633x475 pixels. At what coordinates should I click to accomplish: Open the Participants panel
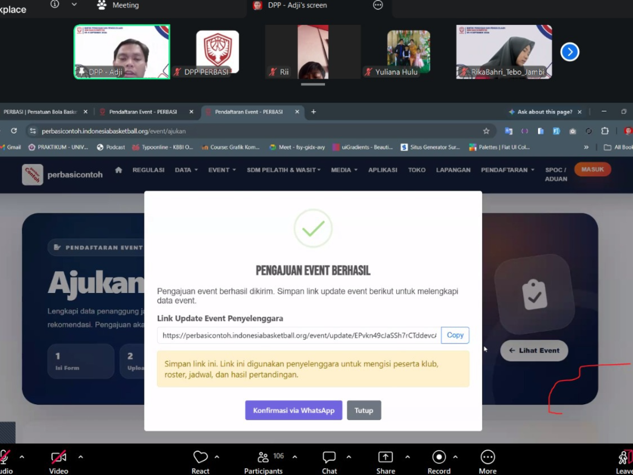click(263, 457)
